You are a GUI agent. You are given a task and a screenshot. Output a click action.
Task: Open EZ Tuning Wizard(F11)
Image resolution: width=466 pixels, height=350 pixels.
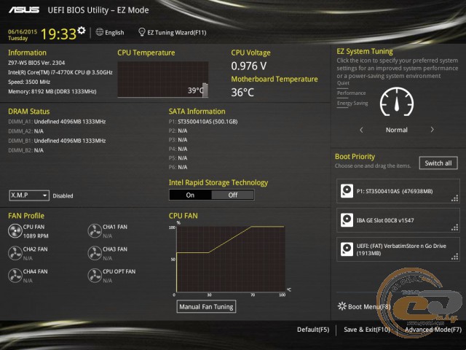point(173,32)
